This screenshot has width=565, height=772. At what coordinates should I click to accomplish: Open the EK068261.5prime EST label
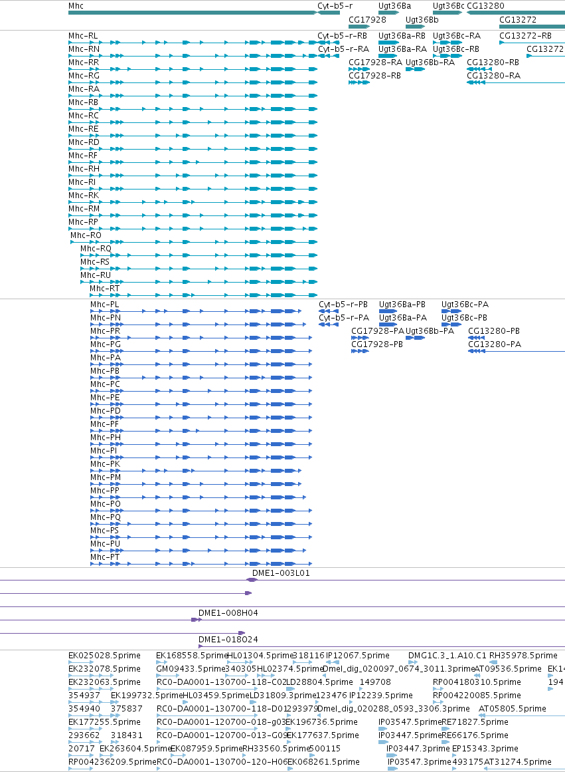pos(323,761)
